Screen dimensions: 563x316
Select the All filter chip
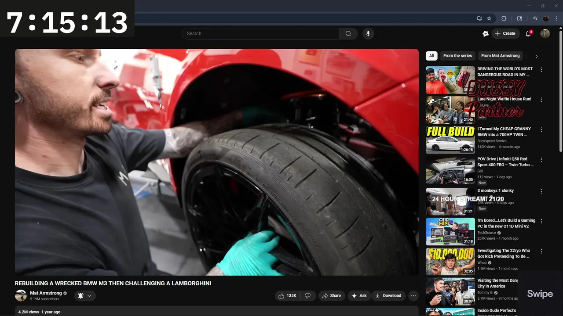pos(431,56)
